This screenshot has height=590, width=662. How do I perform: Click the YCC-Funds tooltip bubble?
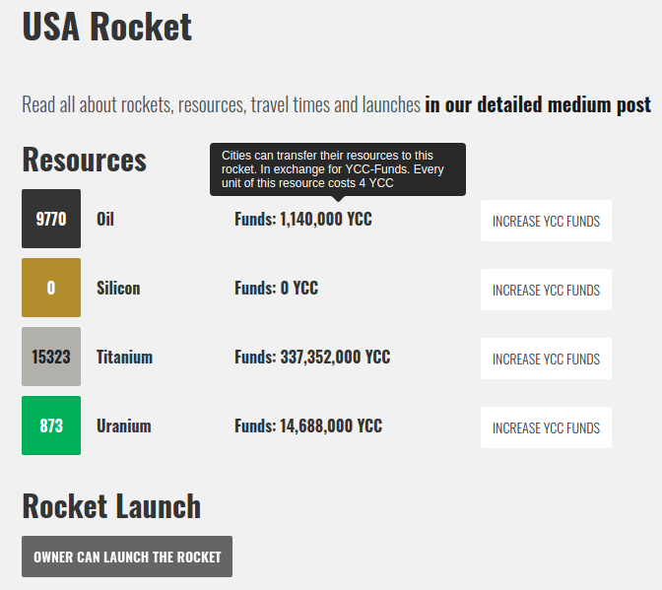[337, 169]
